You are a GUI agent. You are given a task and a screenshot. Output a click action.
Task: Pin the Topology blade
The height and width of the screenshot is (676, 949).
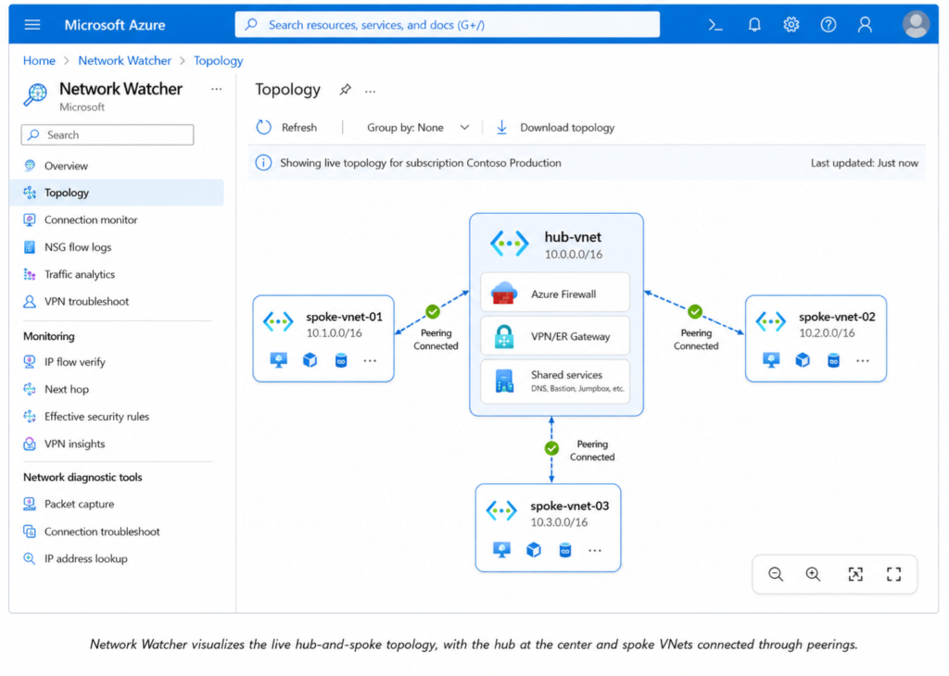(345, 90)
